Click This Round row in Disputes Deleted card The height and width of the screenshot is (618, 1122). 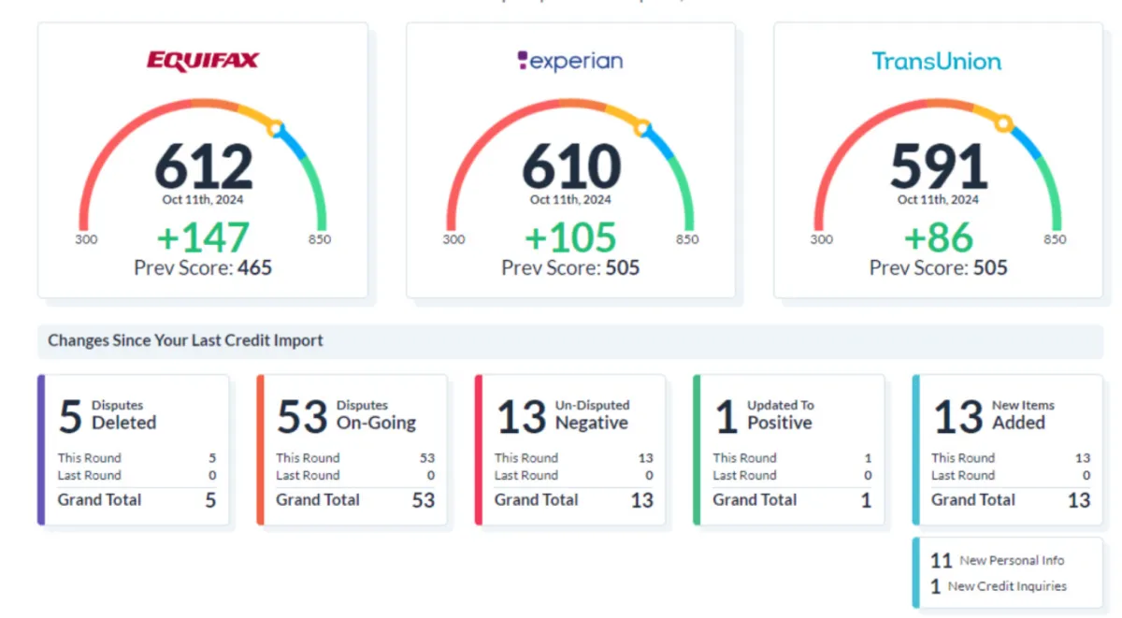point(137,458)
